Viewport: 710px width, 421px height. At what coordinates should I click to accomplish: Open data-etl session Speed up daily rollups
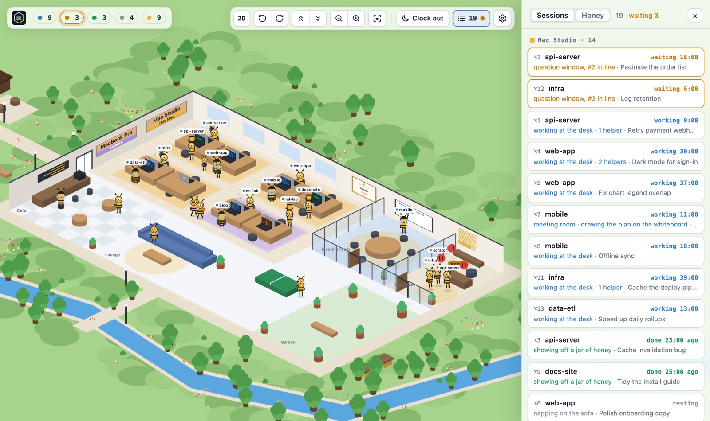pyautogui.click(x=615, y=313)
